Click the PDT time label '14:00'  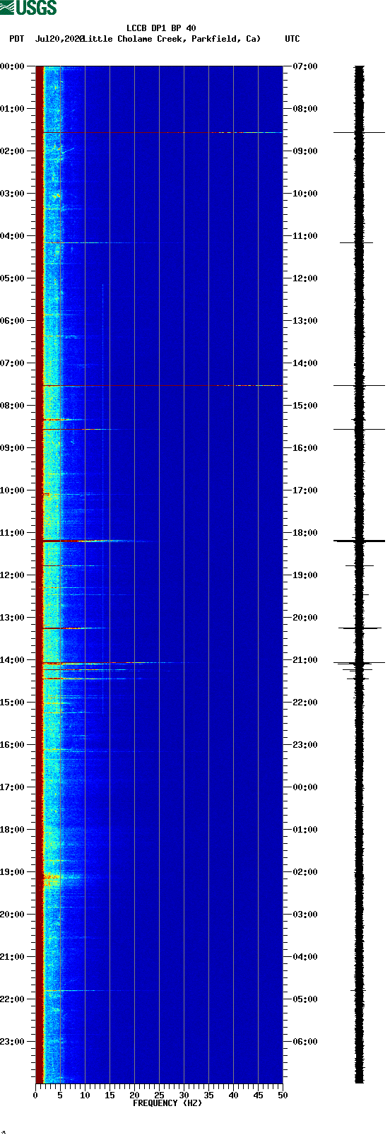13,660
